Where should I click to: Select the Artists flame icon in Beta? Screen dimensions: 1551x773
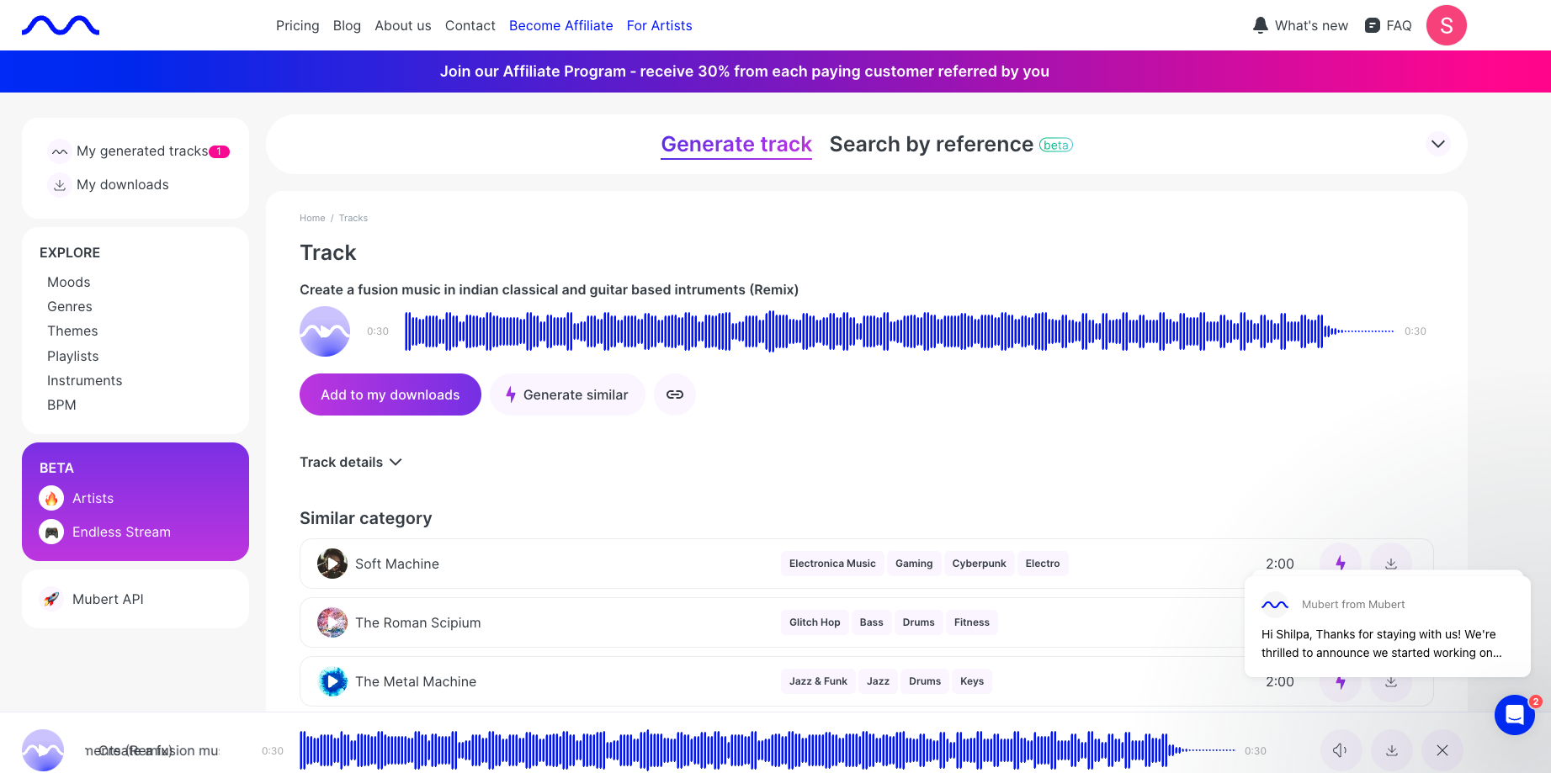51,498
